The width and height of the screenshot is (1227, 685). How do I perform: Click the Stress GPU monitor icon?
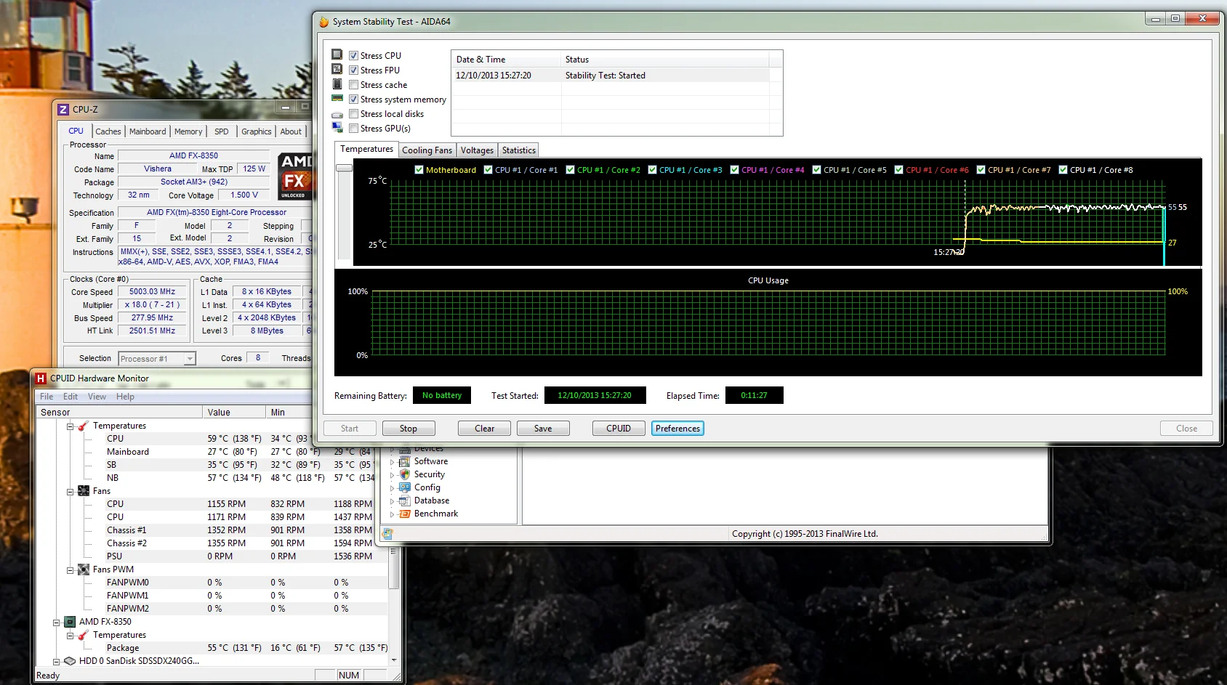337,127
